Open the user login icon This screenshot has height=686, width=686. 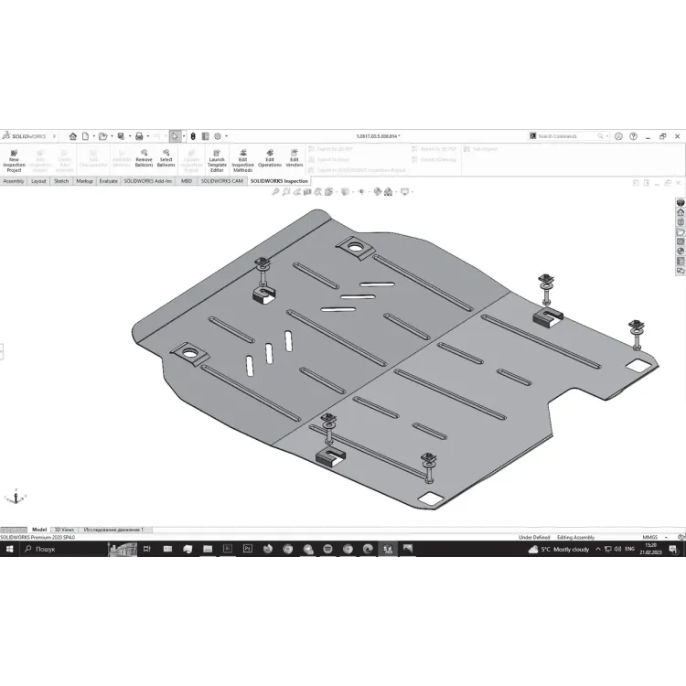(x=618, y=136)
